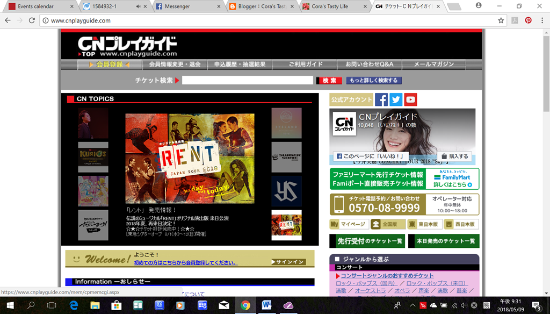Click the red 検索 search button
The height and width of the screenshot is (314, 550).
pyautogui.click(x=329, y=81)
